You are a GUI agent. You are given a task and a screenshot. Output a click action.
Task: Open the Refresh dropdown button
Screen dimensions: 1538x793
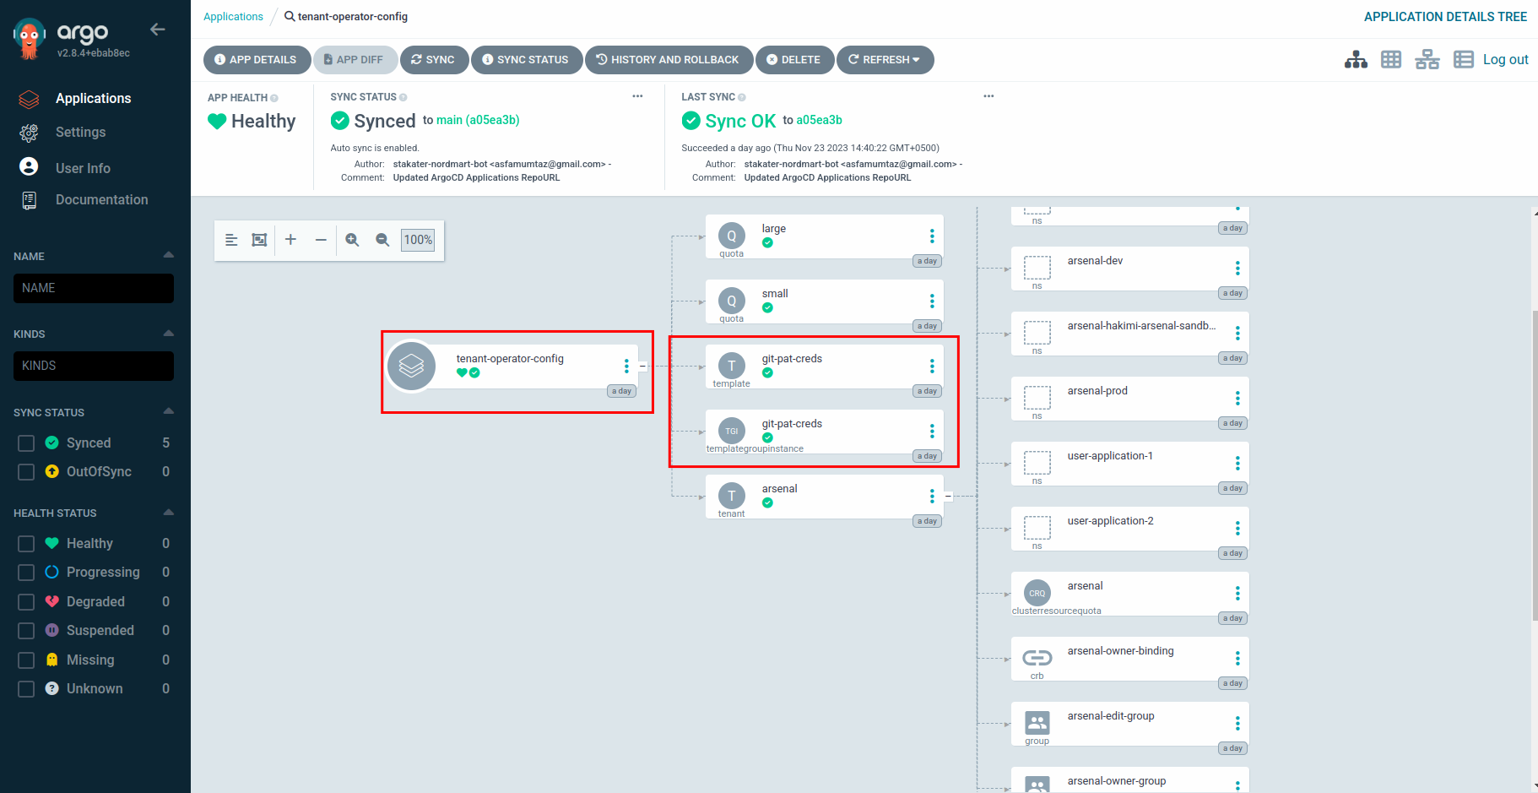(885, 60)
